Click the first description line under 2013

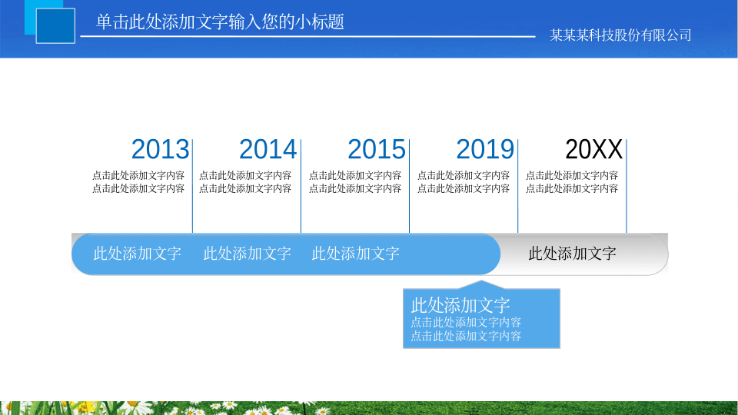138,175
